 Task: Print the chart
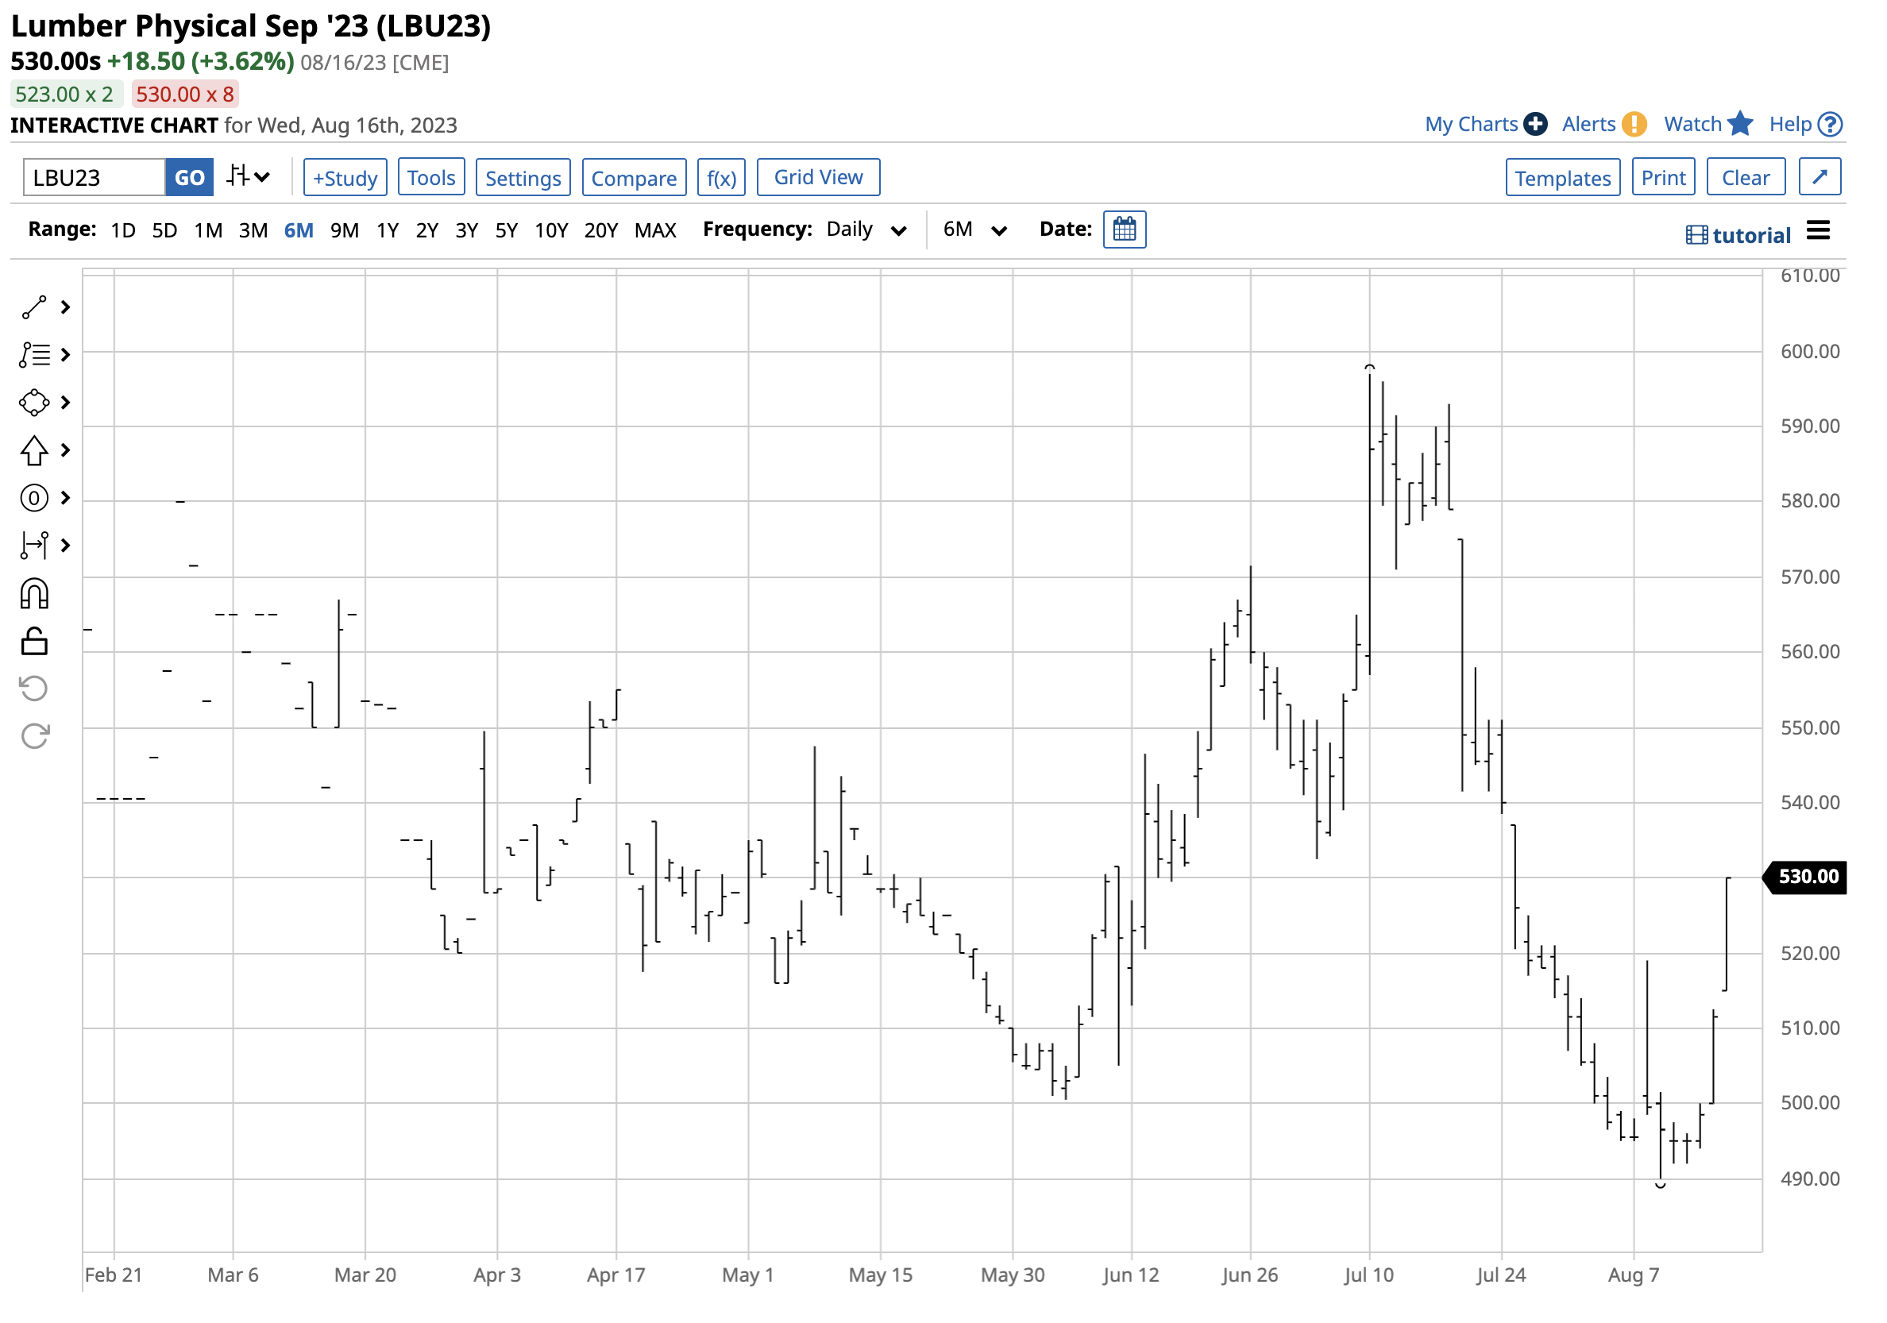(x=1662, y=178)
